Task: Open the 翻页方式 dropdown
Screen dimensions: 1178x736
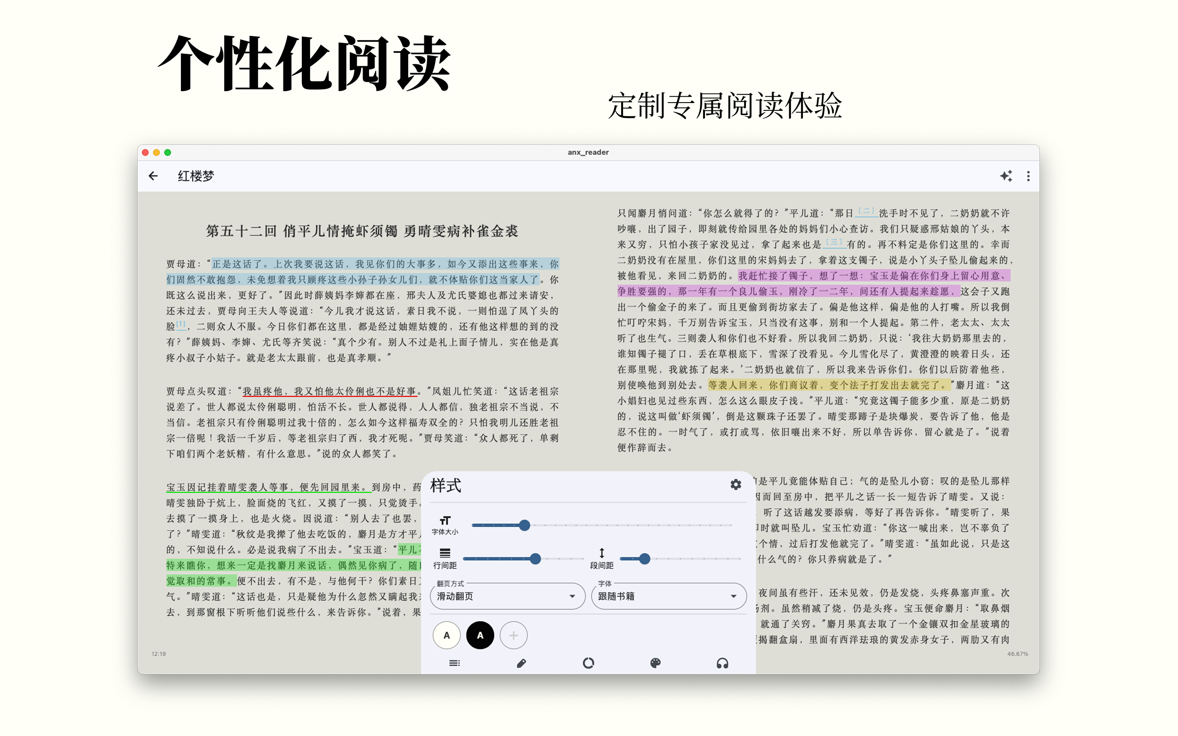Action: (507, 596)
